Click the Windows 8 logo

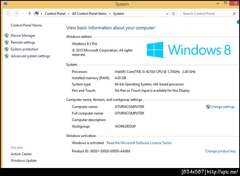[188, 50]
